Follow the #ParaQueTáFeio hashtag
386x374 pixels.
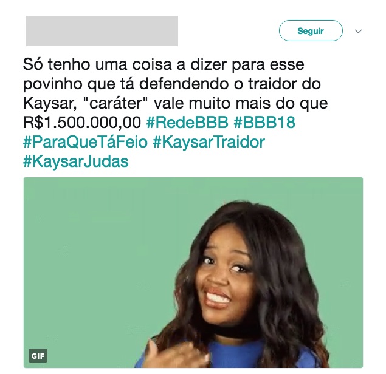point(85,142)
